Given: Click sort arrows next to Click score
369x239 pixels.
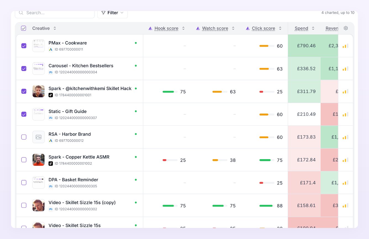Looking at the screenshot, I should [280, 28].
